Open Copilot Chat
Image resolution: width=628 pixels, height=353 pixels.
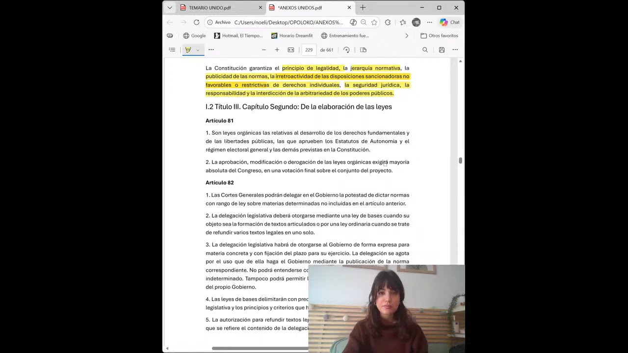pos(450,22)
